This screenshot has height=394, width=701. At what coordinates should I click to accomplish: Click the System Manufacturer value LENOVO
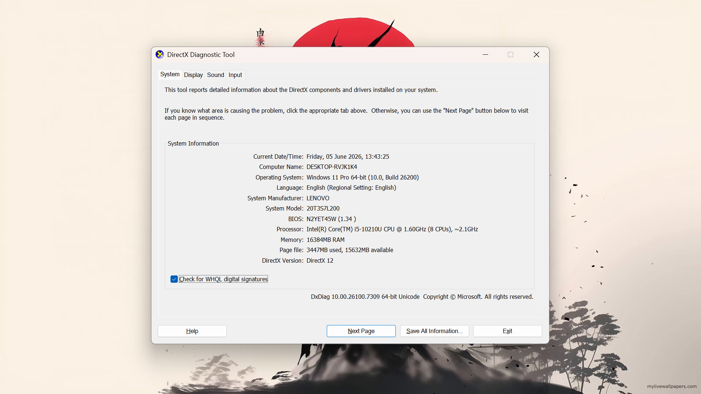click(x=318, y=198)
